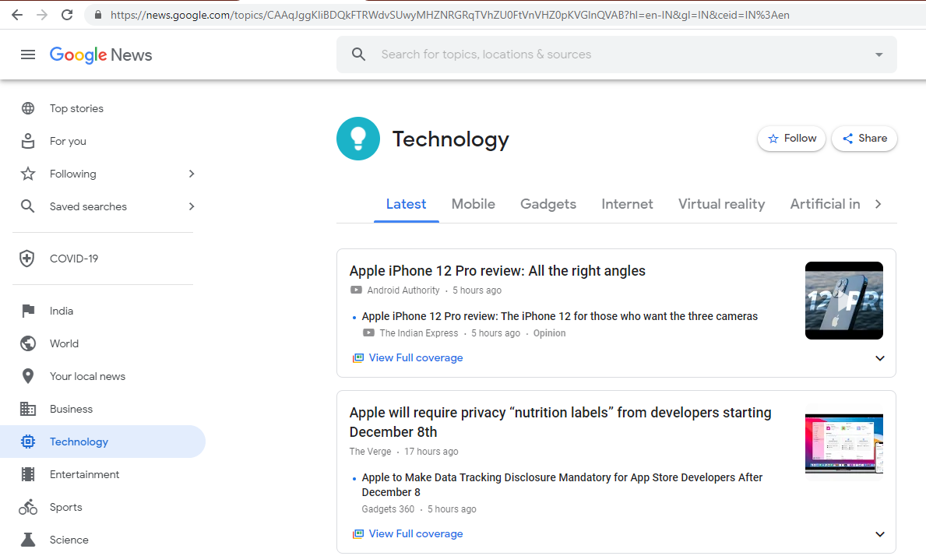Click the browser address bar URL
Screen dimensions: 926x556
coord(444,14)
